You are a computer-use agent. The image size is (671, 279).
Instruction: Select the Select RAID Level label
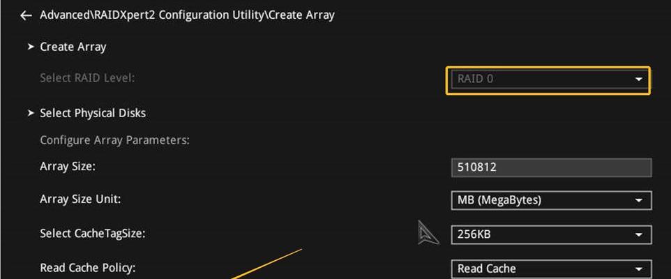(87, 78)
